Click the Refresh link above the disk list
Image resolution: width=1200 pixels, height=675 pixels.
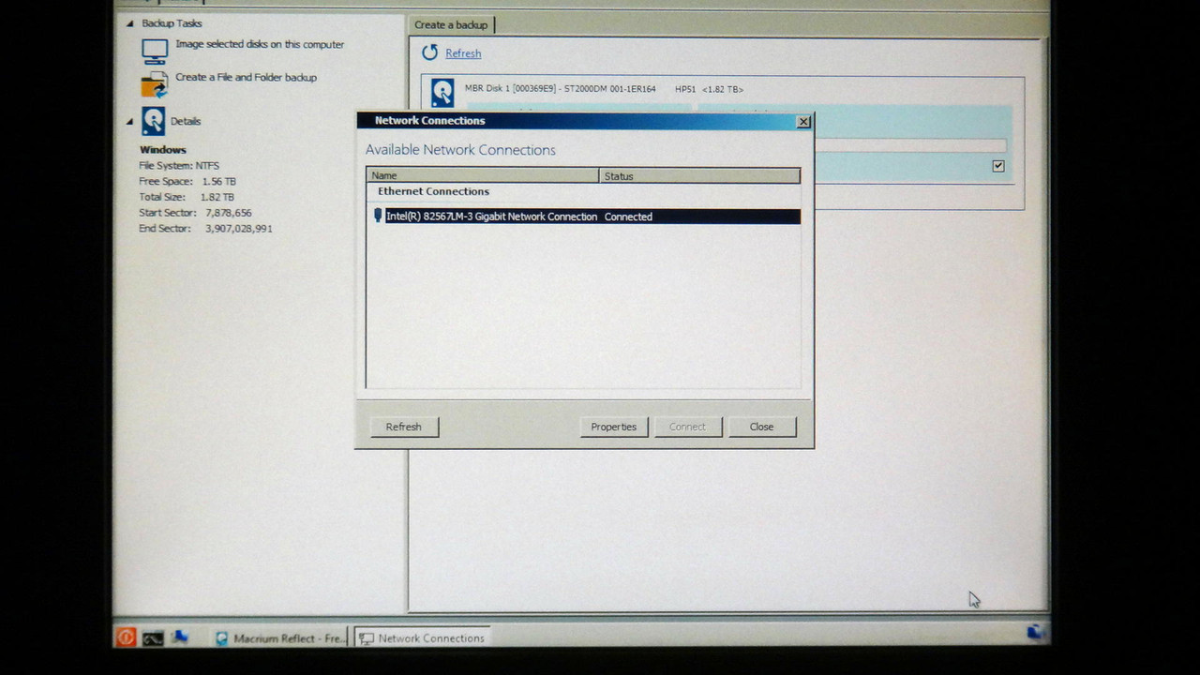pyautogui.click(x=463, y=53)
